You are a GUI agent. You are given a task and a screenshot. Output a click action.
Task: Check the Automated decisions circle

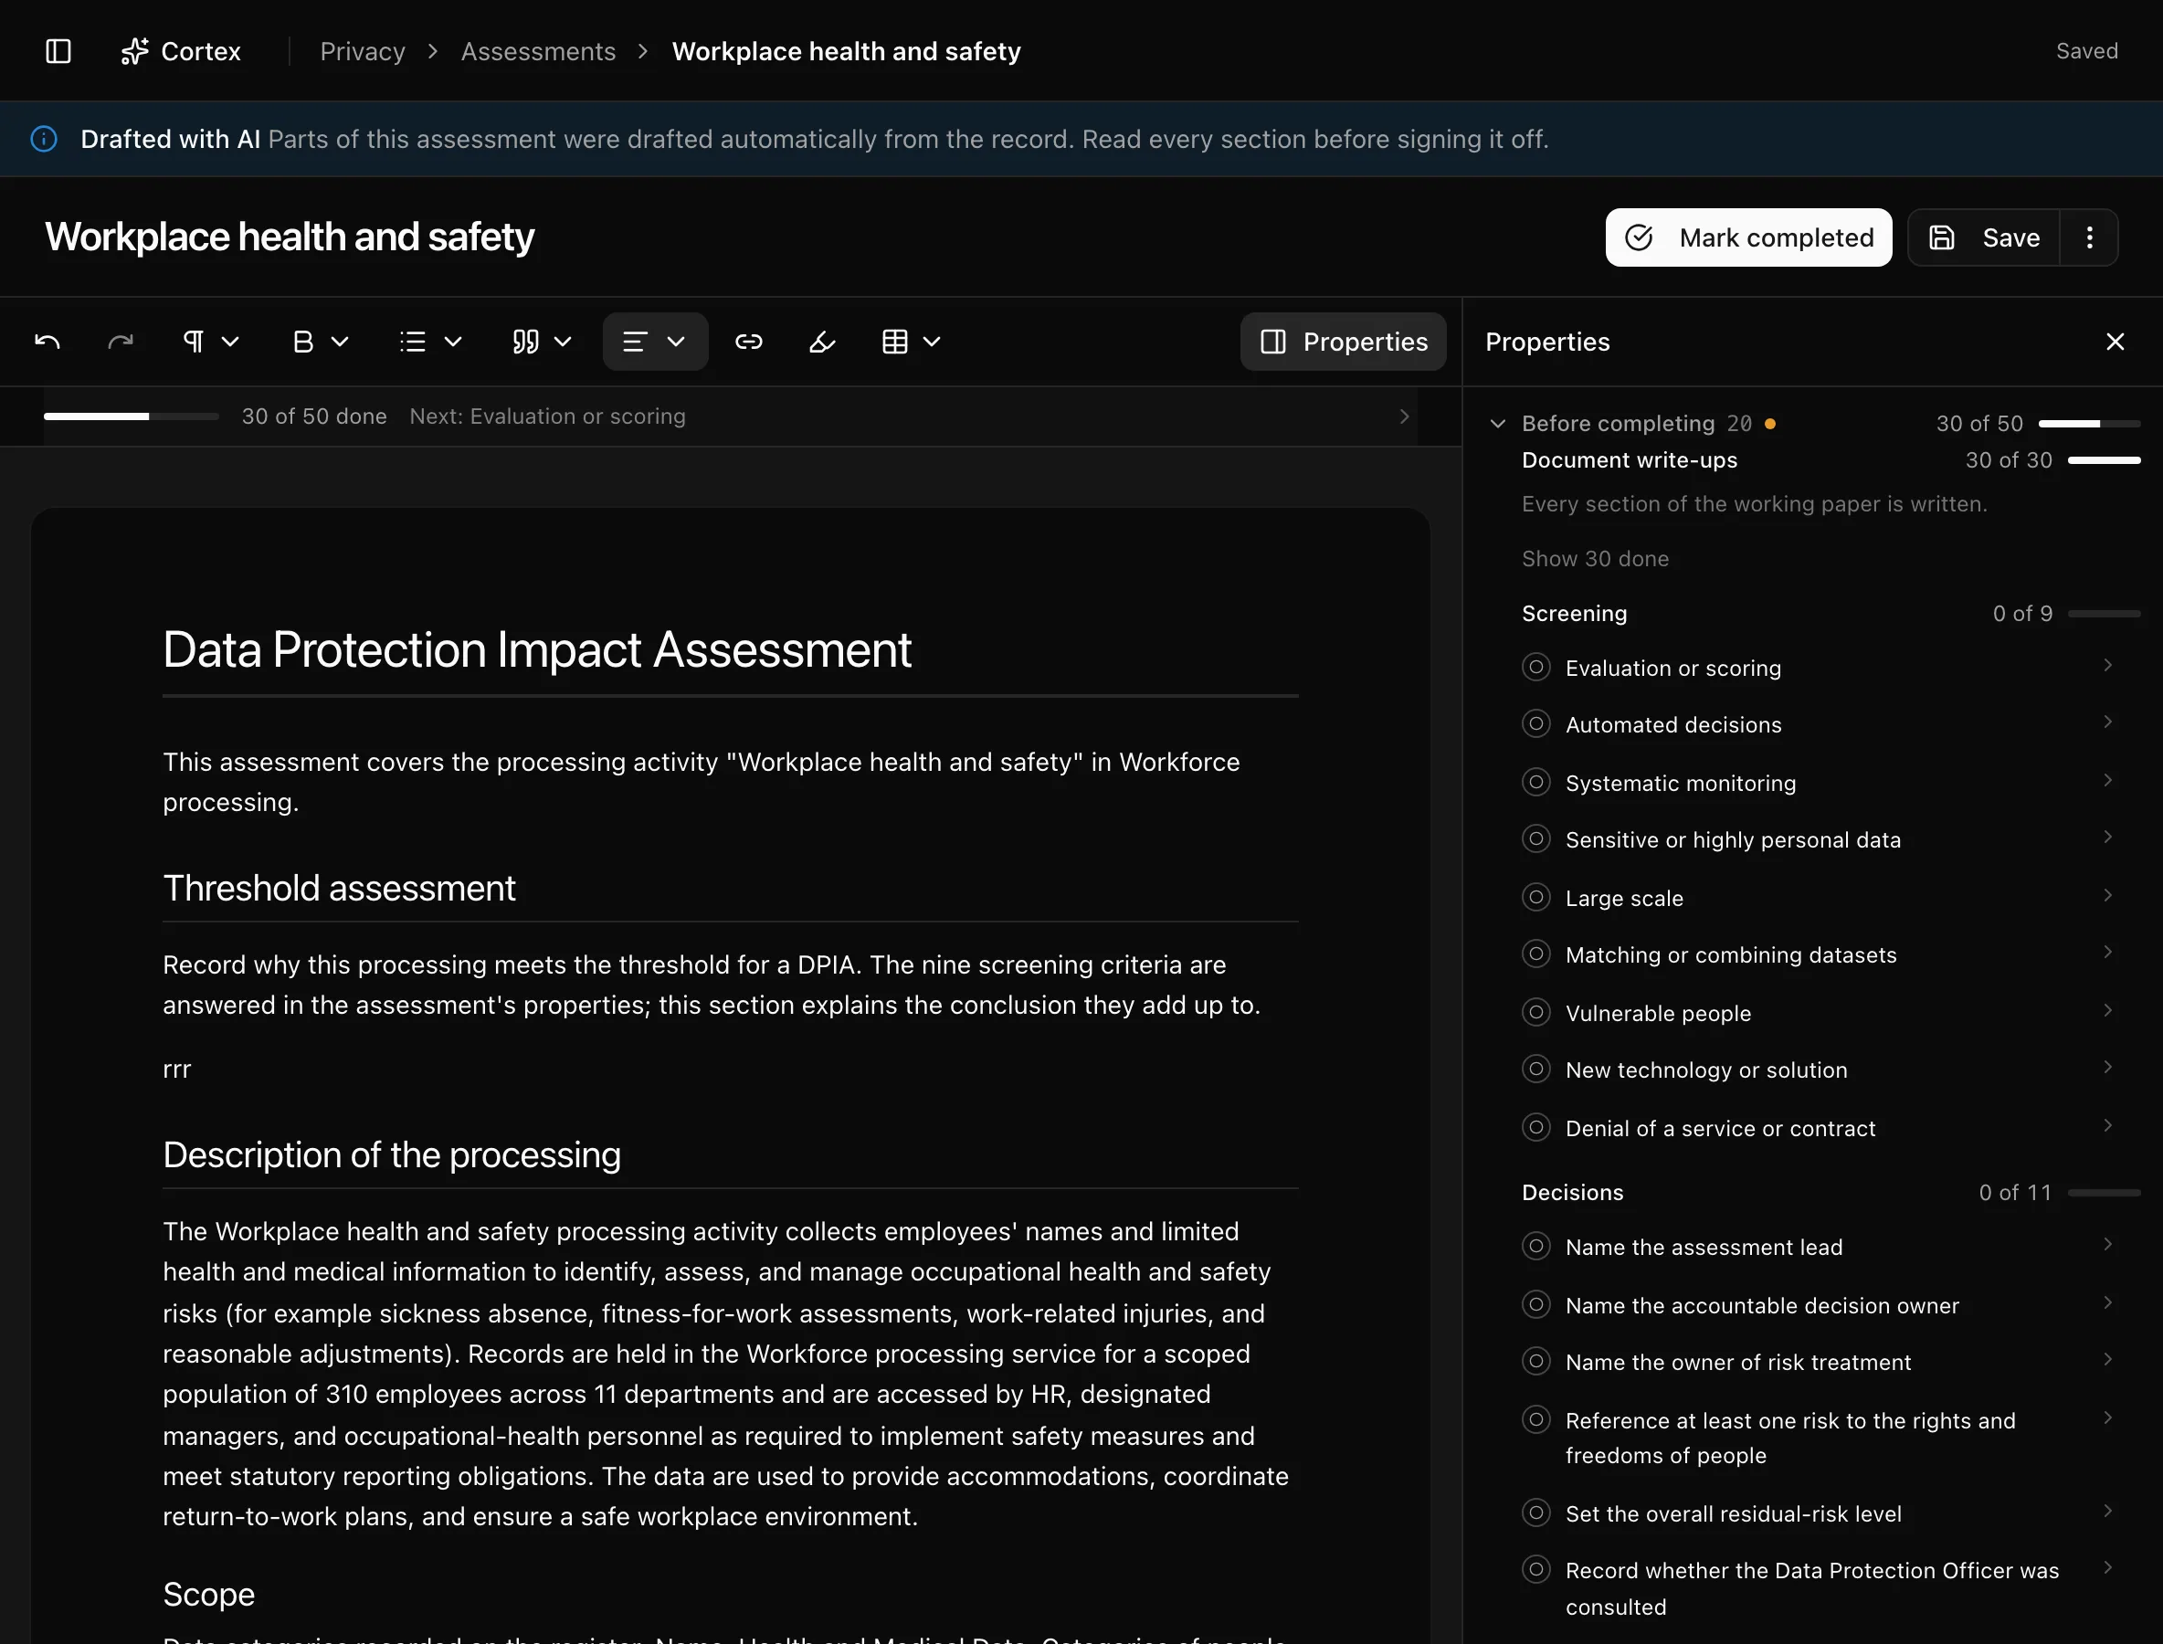(1536, 724)
